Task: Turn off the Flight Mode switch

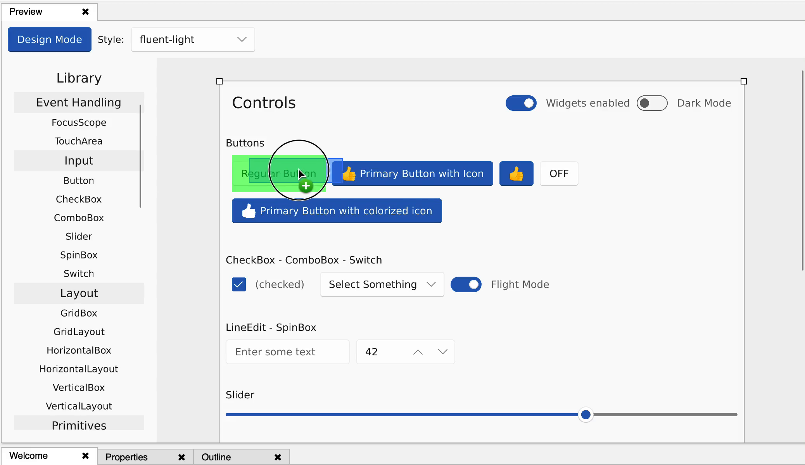Action: click(466, 284)
